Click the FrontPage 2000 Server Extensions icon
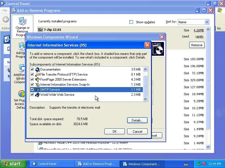This screenshot has width=225, height=168. tap(37, 80)
